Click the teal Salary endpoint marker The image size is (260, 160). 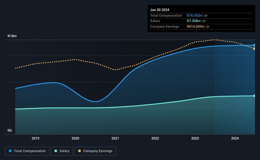[255, 96]
